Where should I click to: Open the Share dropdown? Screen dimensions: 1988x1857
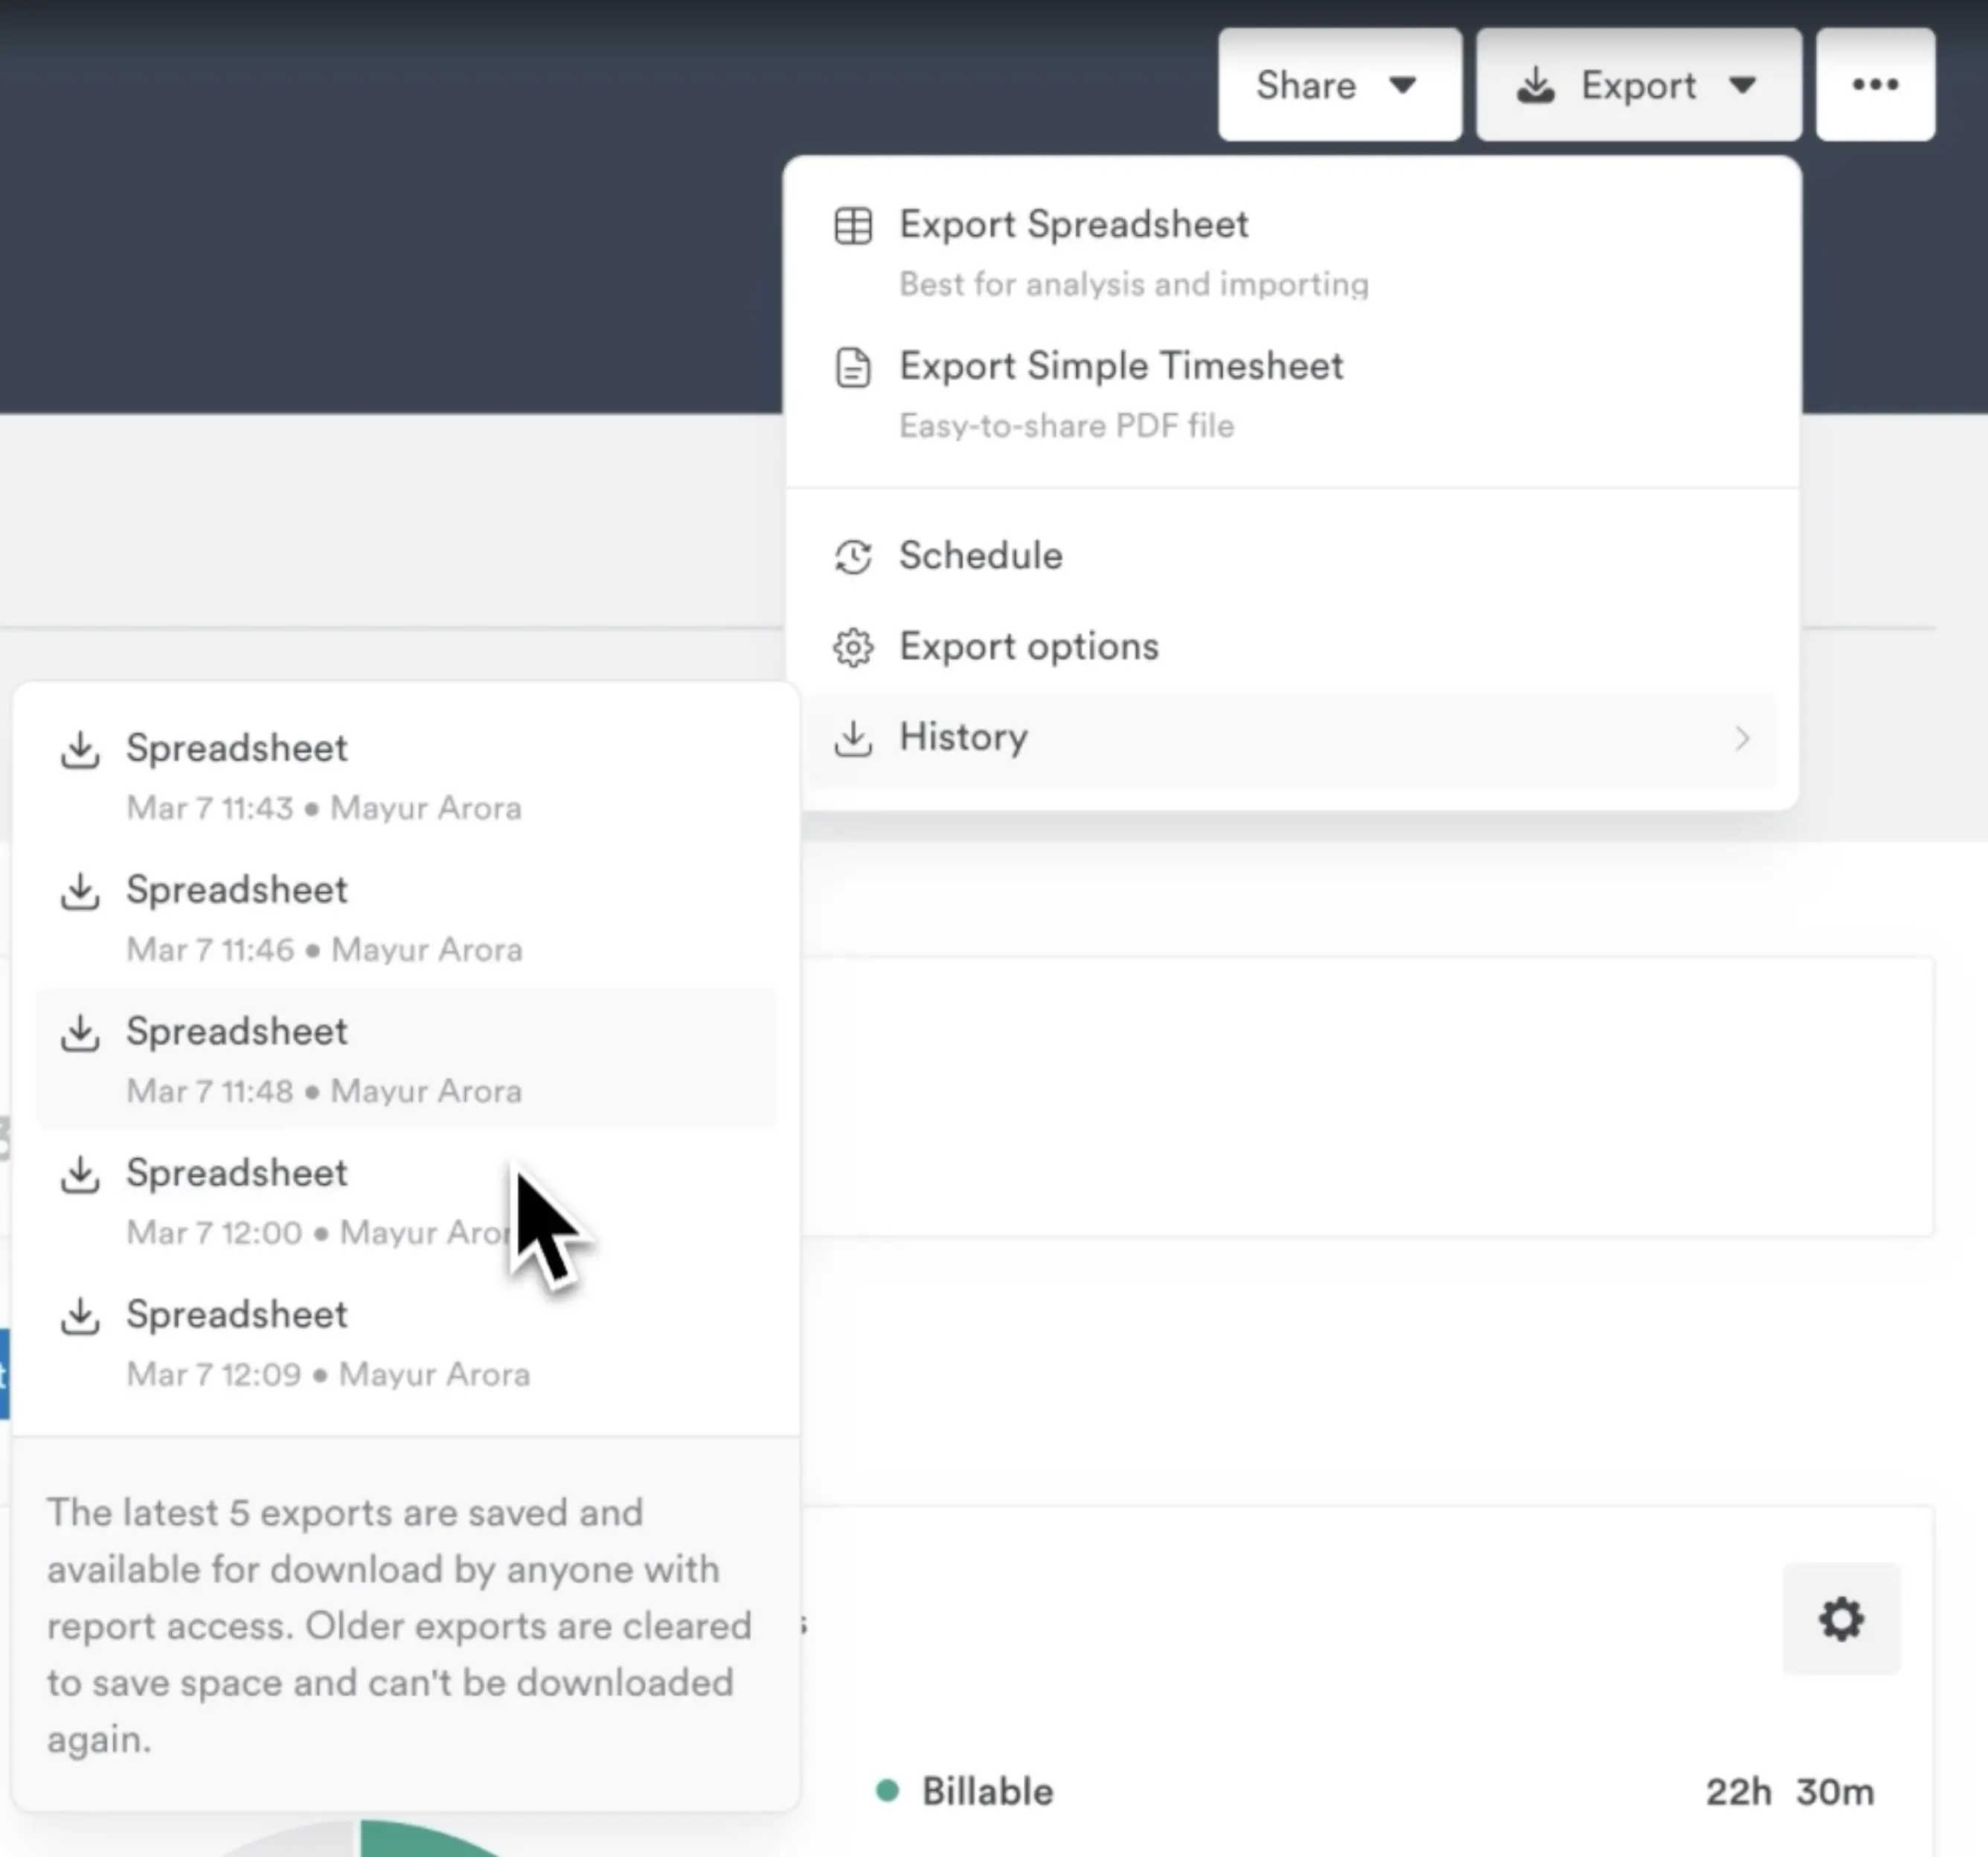(x=1340, y=86)
